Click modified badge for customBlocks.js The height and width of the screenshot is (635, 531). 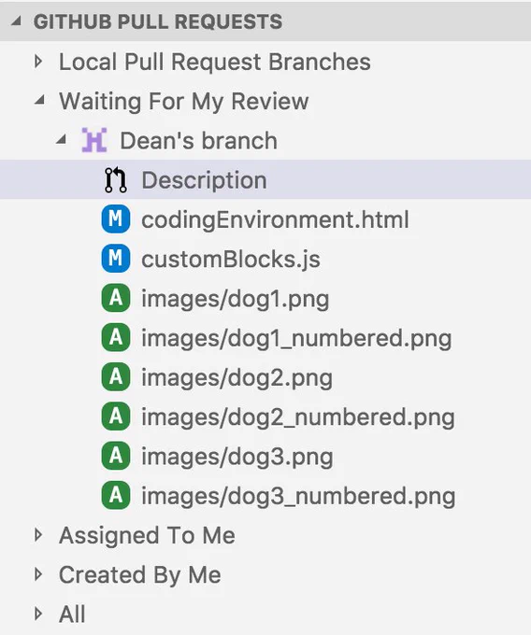[x=116, y=259]
